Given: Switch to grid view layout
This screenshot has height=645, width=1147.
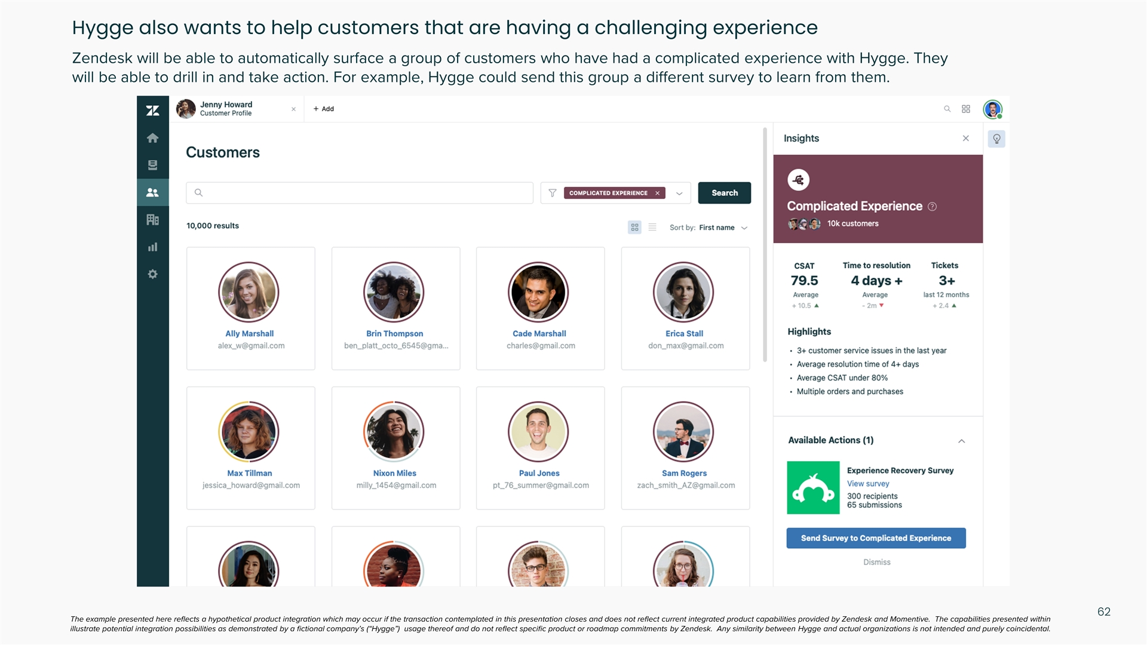Looking at the screenshot, I should (x=634, y=228).
